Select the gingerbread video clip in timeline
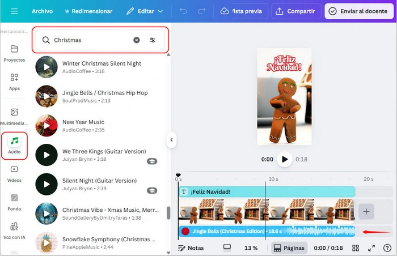This screenshot has width=397, height=256. [267, 211]
